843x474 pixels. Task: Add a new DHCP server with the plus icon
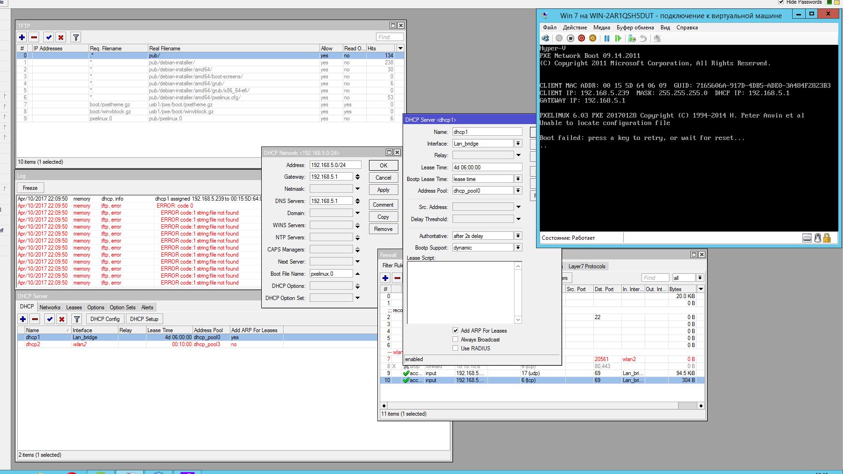point(23,319)
